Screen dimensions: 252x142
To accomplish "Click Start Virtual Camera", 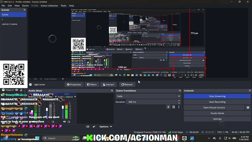I will [x=214, y=108].
